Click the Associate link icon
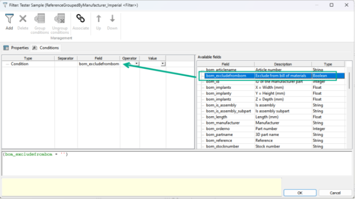The image size is (355, 199). pyautogui.click(x=80, y=18)
